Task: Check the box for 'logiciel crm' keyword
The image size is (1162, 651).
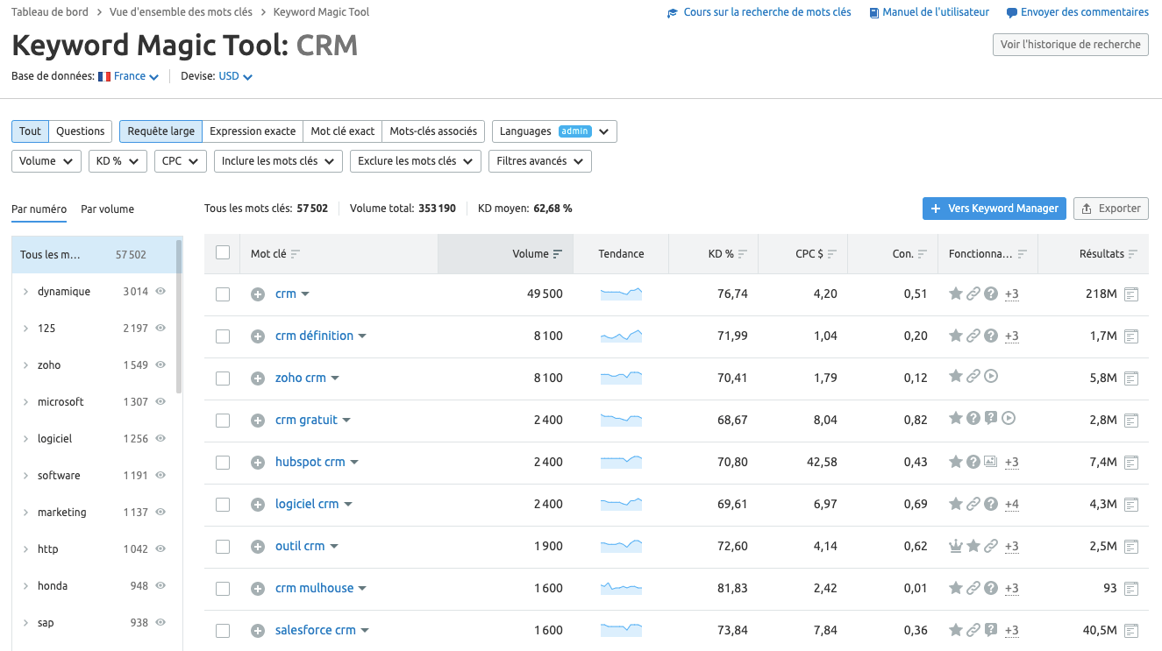Action: tap(223, 505)
